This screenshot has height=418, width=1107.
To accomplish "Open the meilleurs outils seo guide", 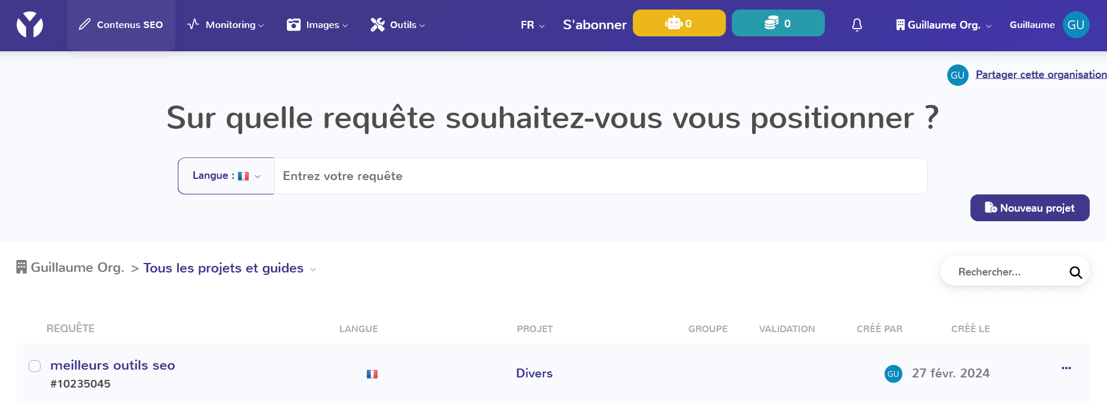I will pyautogui.click(x=113, y=365).
